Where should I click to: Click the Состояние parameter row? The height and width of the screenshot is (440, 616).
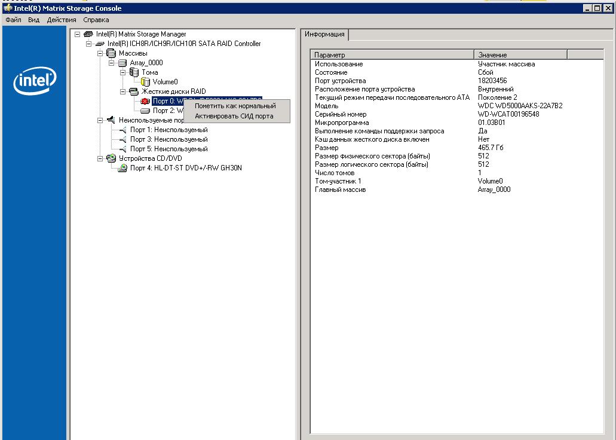457,72
